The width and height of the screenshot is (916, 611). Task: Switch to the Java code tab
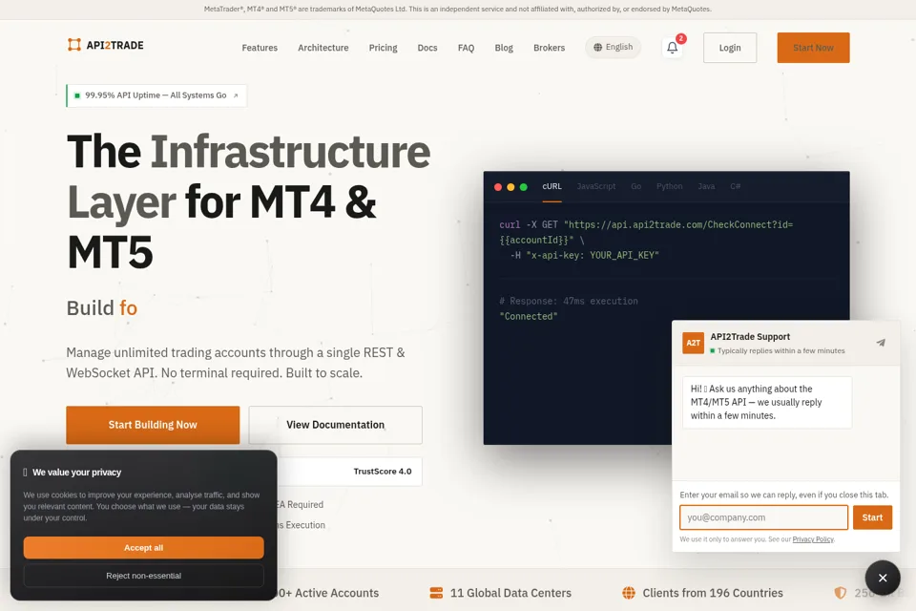[706, 186]
